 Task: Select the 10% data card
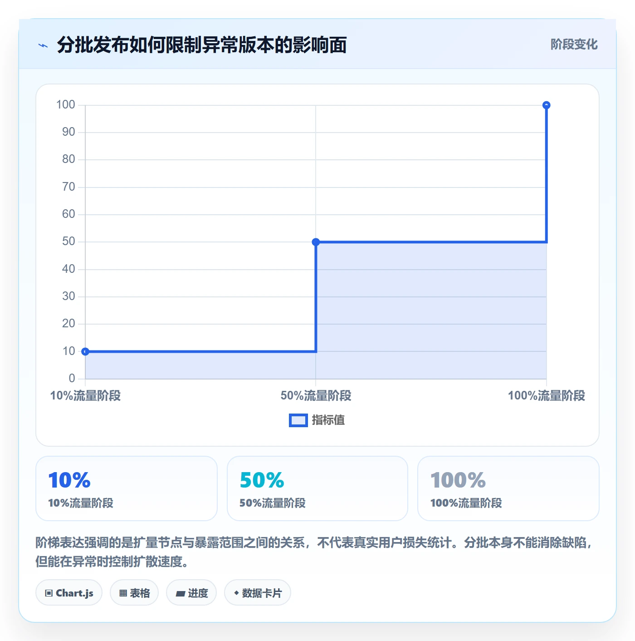[x=127, y=488]
